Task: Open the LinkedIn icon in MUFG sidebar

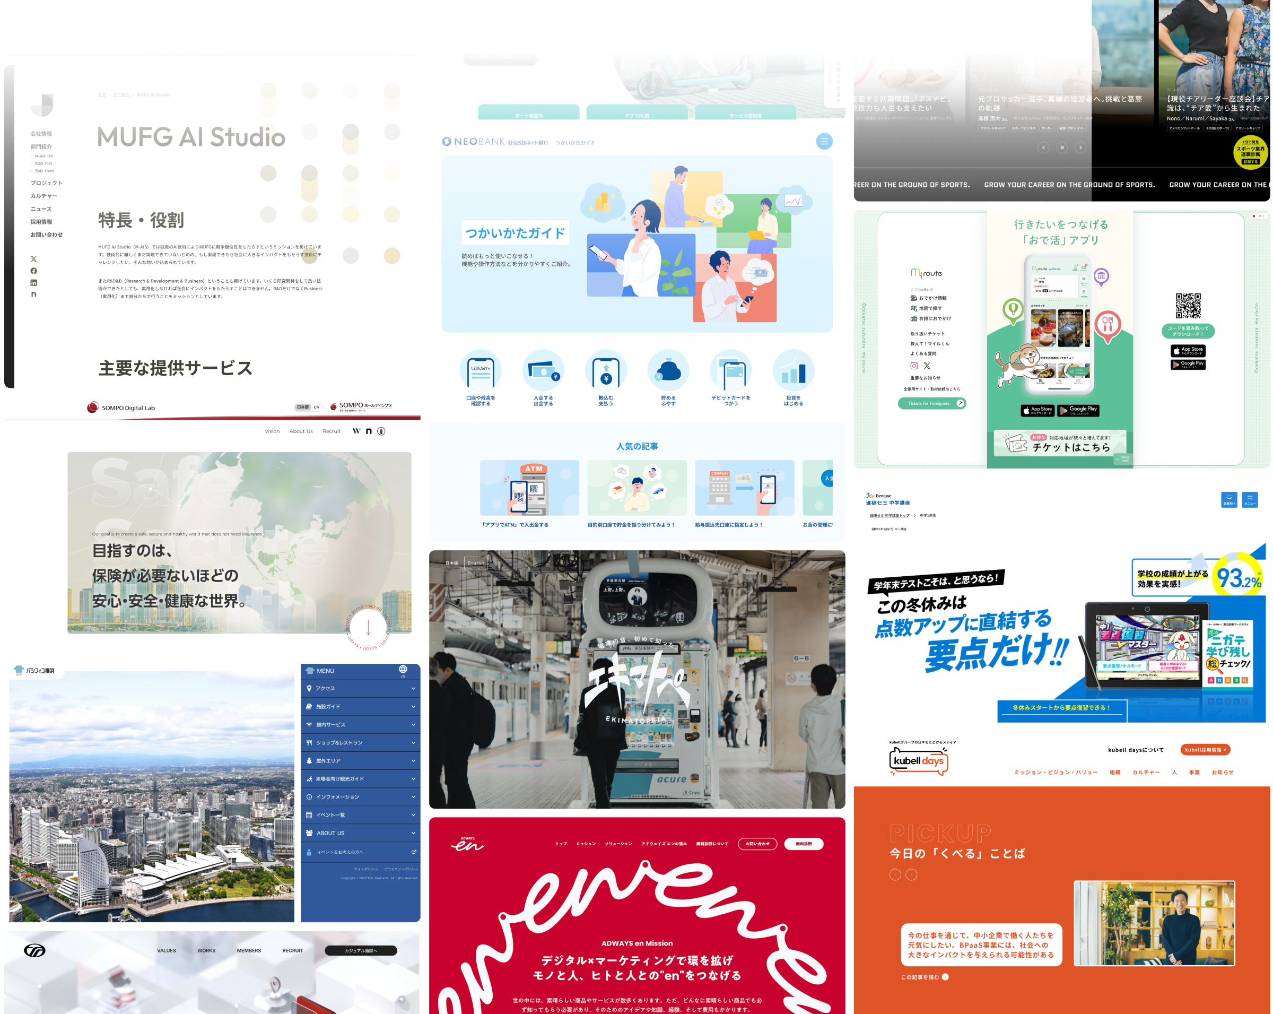Action: 33,282
